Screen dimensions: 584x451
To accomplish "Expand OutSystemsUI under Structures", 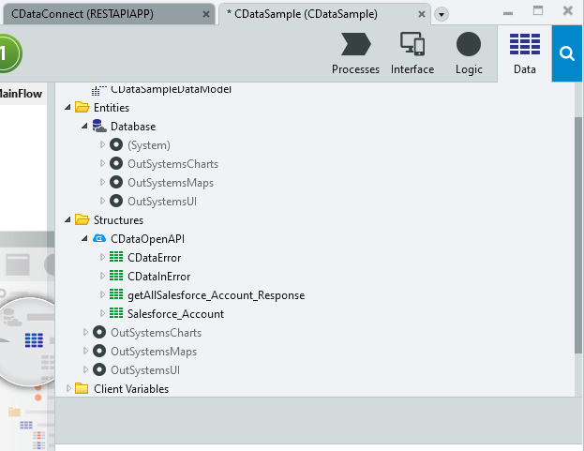I will click(x=85, y=369).
